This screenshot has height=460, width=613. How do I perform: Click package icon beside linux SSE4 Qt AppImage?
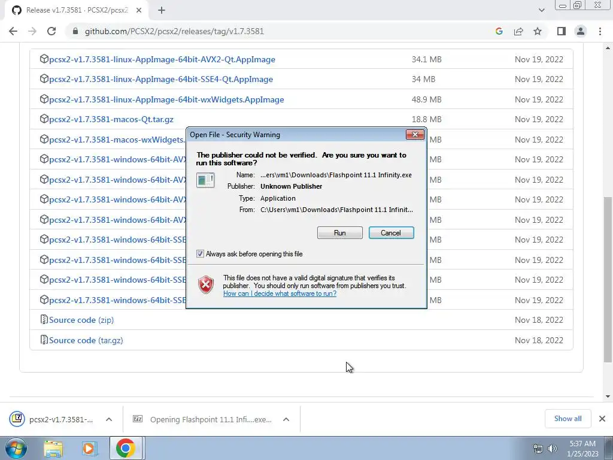[x=44, y=79]
